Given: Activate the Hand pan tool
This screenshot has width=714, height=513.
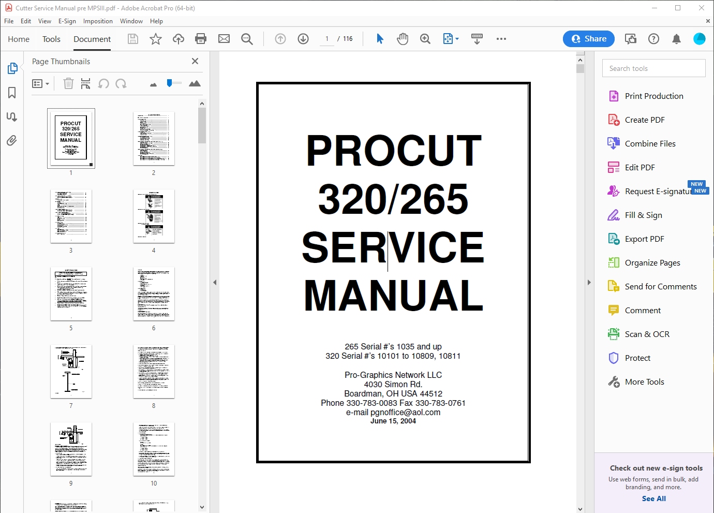Looking at the screenshot, I should tap(403, 39).
